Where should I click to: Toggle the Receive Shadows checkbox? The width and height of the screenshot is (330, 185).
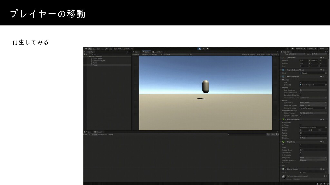coord(300,93)
